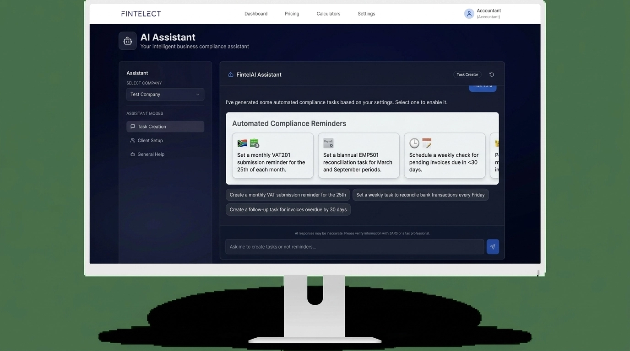Viewport: 630px width, 351px height.
Task: Click the weekly bank reconciliation suggestion chip
Action: [420, 194]
